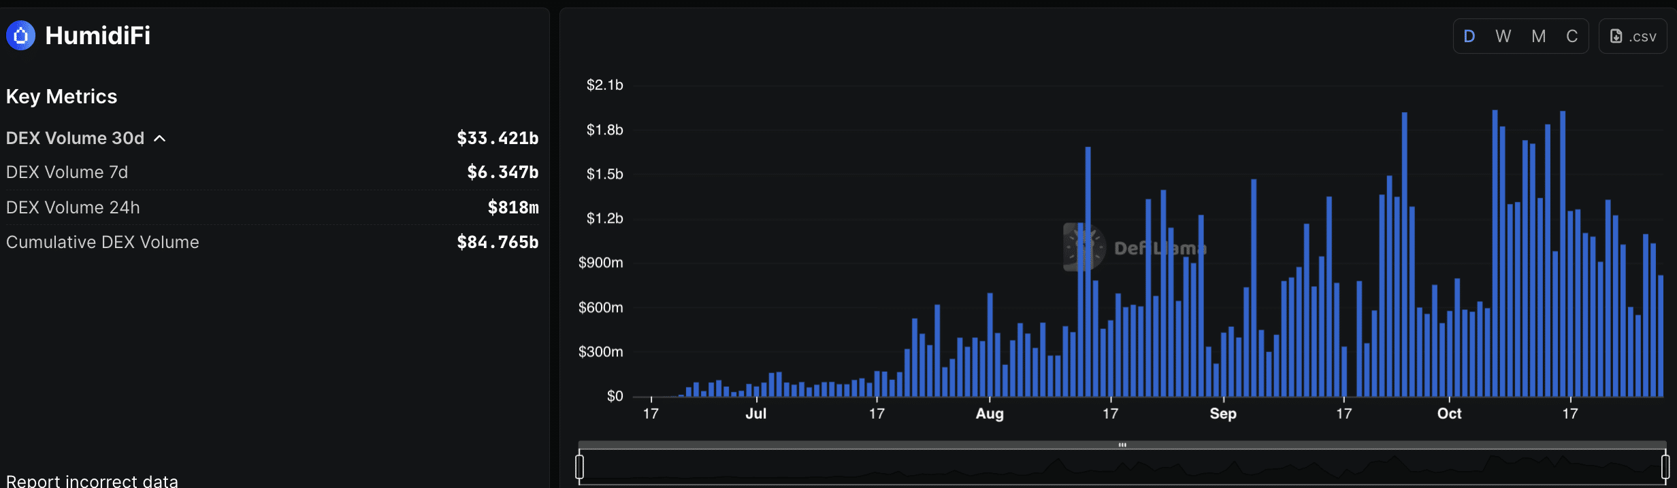Click the DefiLlama watermark logo on chart

1084,247
